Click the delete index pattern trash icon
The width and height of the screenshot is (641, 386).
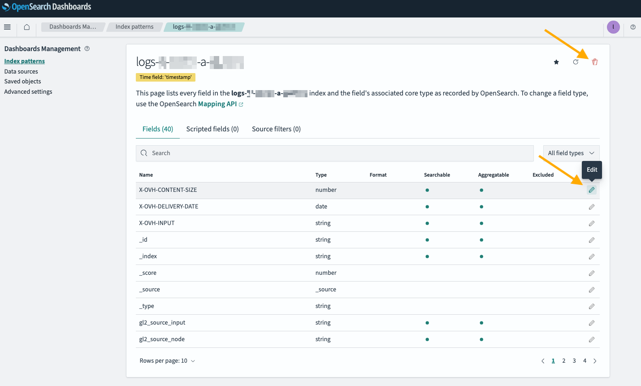595,62
